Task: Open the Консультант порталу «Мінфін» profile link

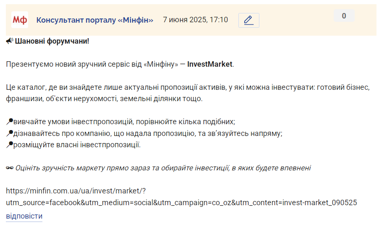Action: click(95, 20)
